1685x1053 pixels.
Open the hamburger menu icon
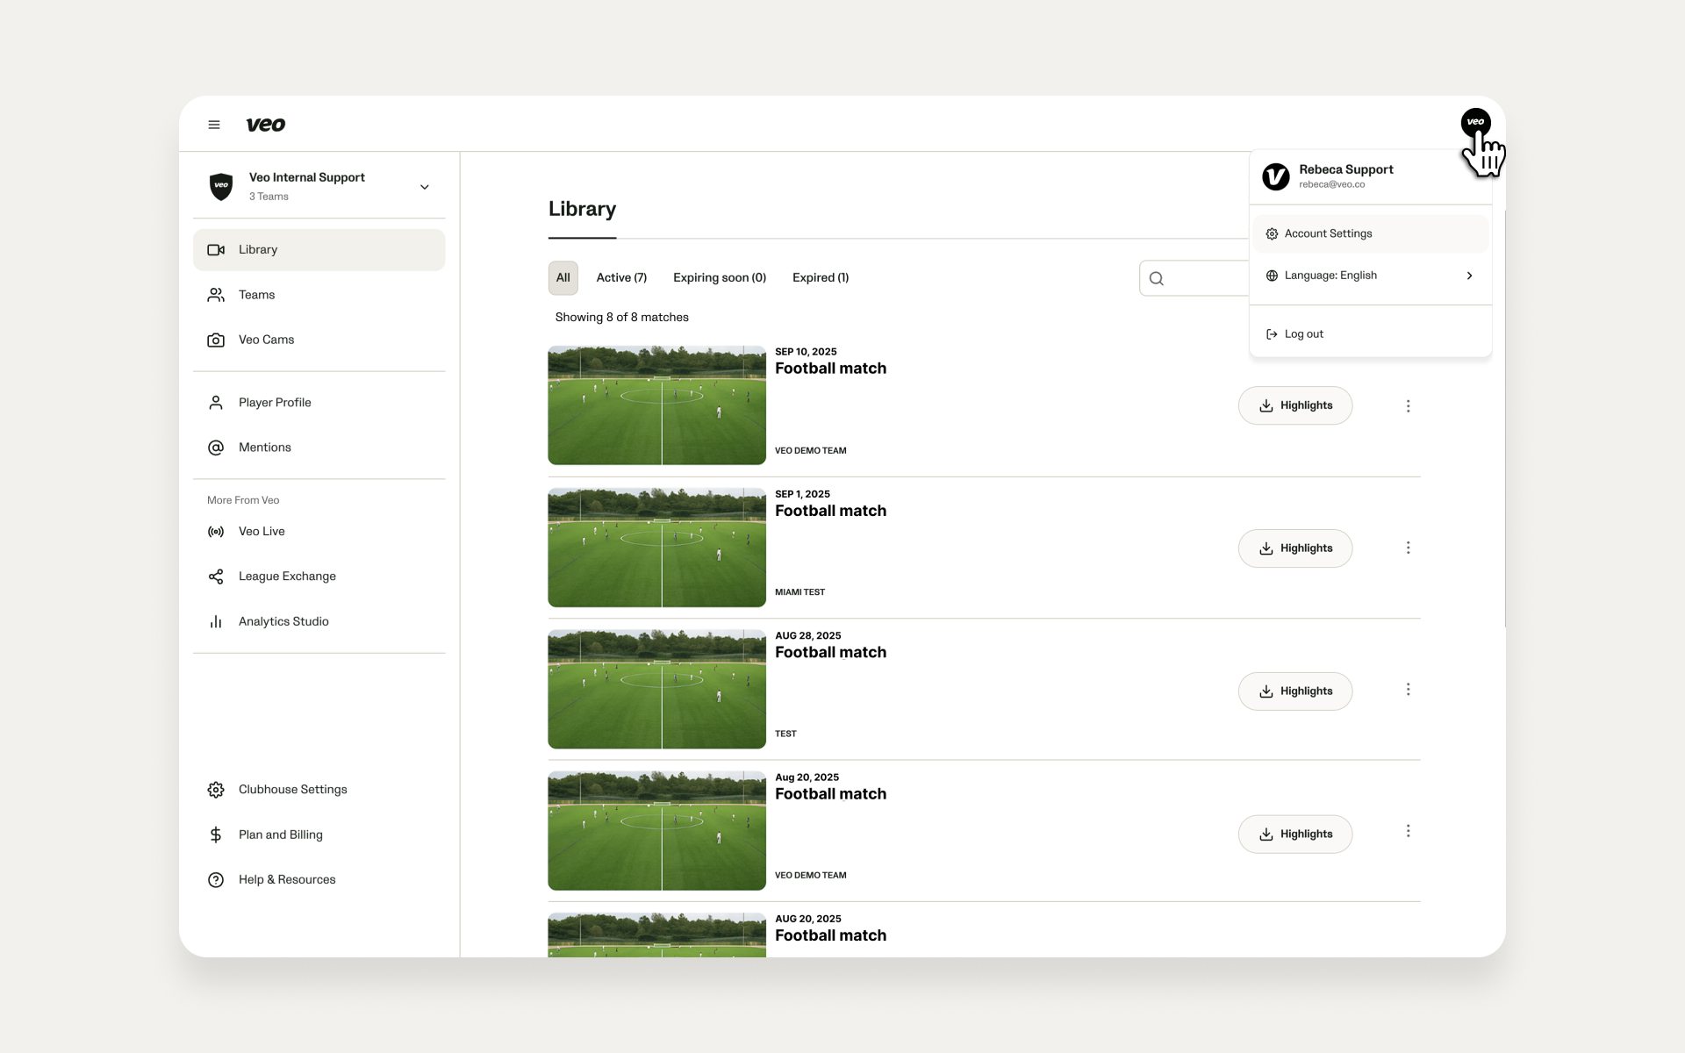[x=213, y=125]
